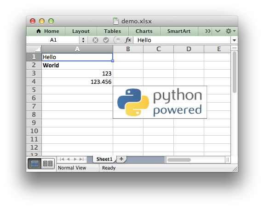
Task: Go to the first sheet tab arrow
Action: (x=62, y=159)
